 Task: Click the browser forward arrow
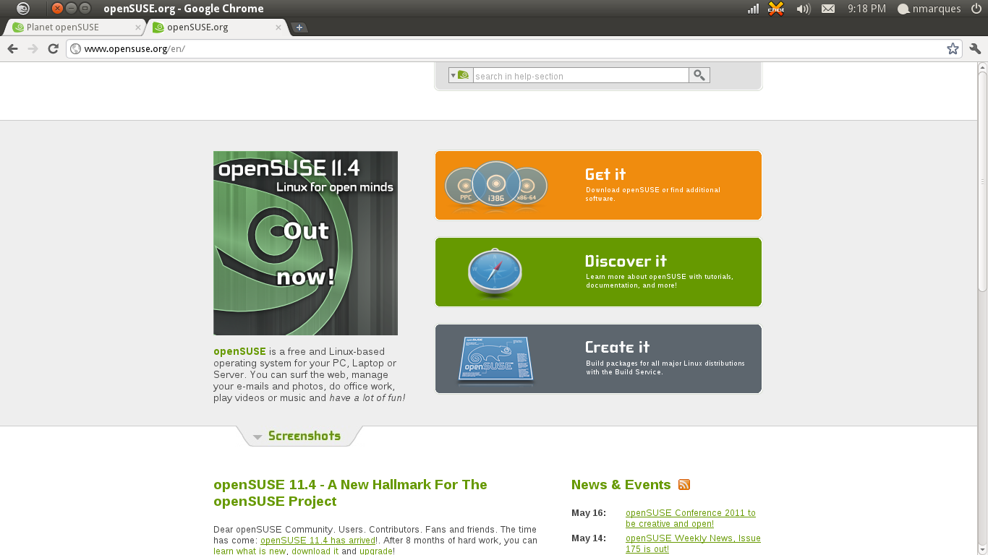tap(33, 48)
